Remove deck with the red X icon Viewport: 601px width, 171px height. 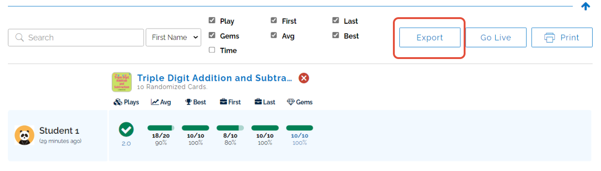304,78
